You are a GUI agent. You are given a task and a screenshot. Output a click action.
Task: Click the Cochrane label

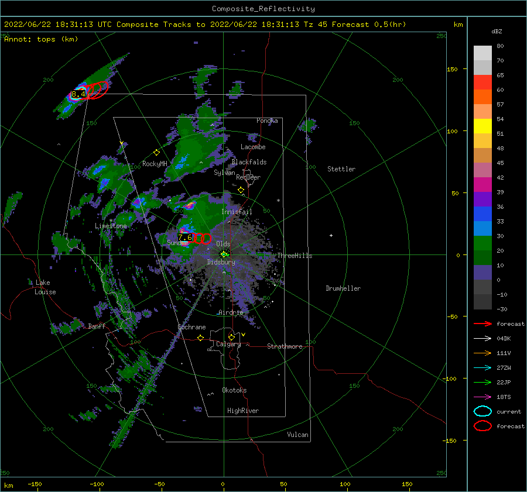click(x=191, y=327)
